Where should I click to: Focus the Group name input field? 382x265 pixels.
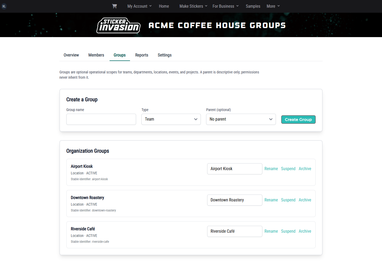[x=101, y=119]
